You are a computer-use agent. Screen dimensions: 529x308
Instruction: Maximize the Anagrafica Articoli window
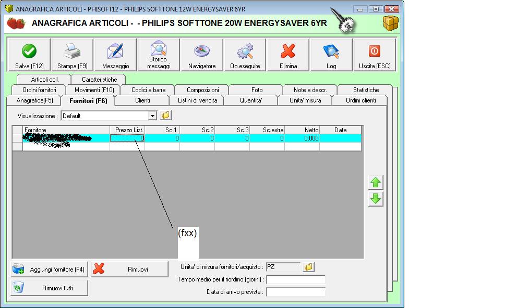(x=376, y=9)
